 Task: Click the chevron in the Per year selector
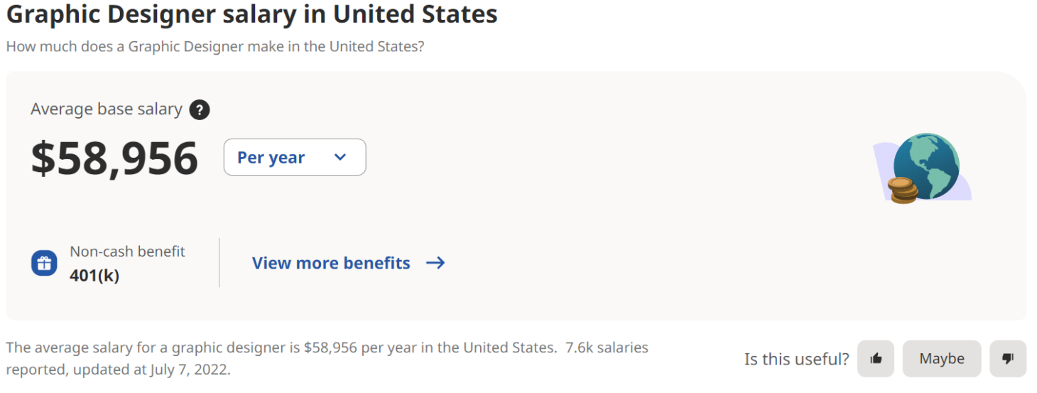click(x=340, y=157)
